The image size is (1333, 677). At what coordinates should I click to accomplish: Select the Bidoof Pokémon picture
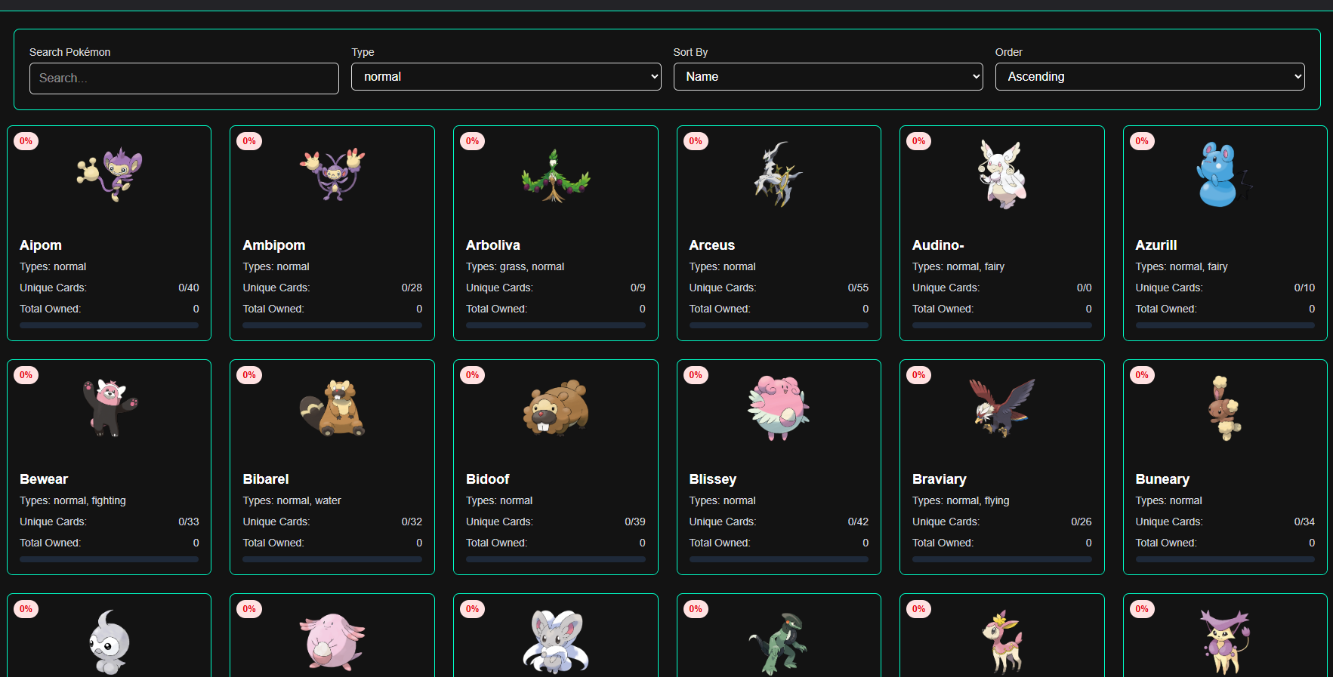click(x=556, y=408)
